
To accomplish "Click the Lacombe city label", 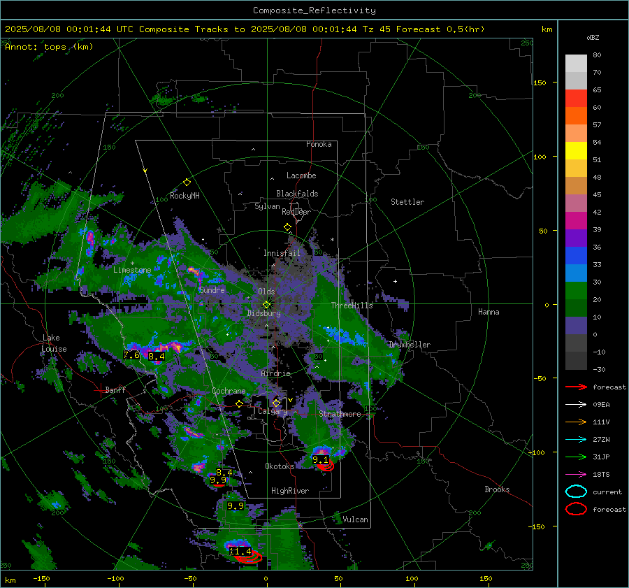I will tap(301, 175).
